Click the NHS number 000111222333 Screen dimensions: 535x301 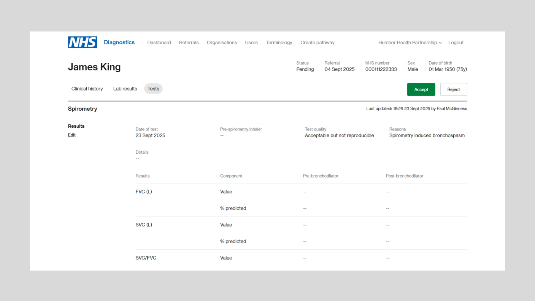381,69
